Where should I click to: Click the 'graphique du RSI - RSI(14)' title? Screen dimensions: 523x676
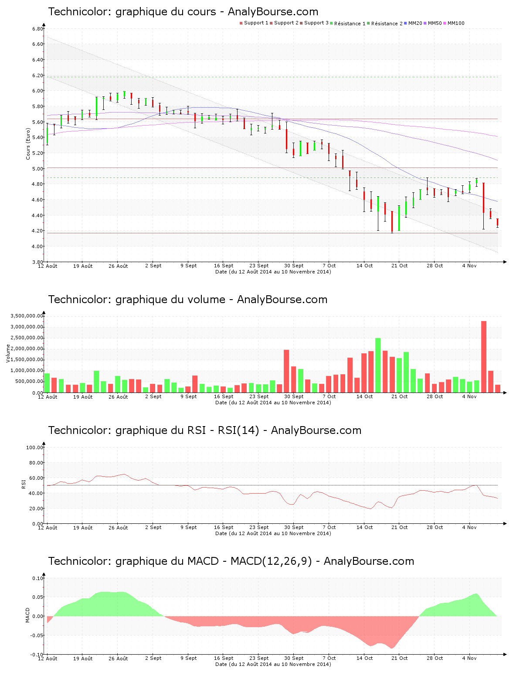pyautogui.click(x=187, y=430)
